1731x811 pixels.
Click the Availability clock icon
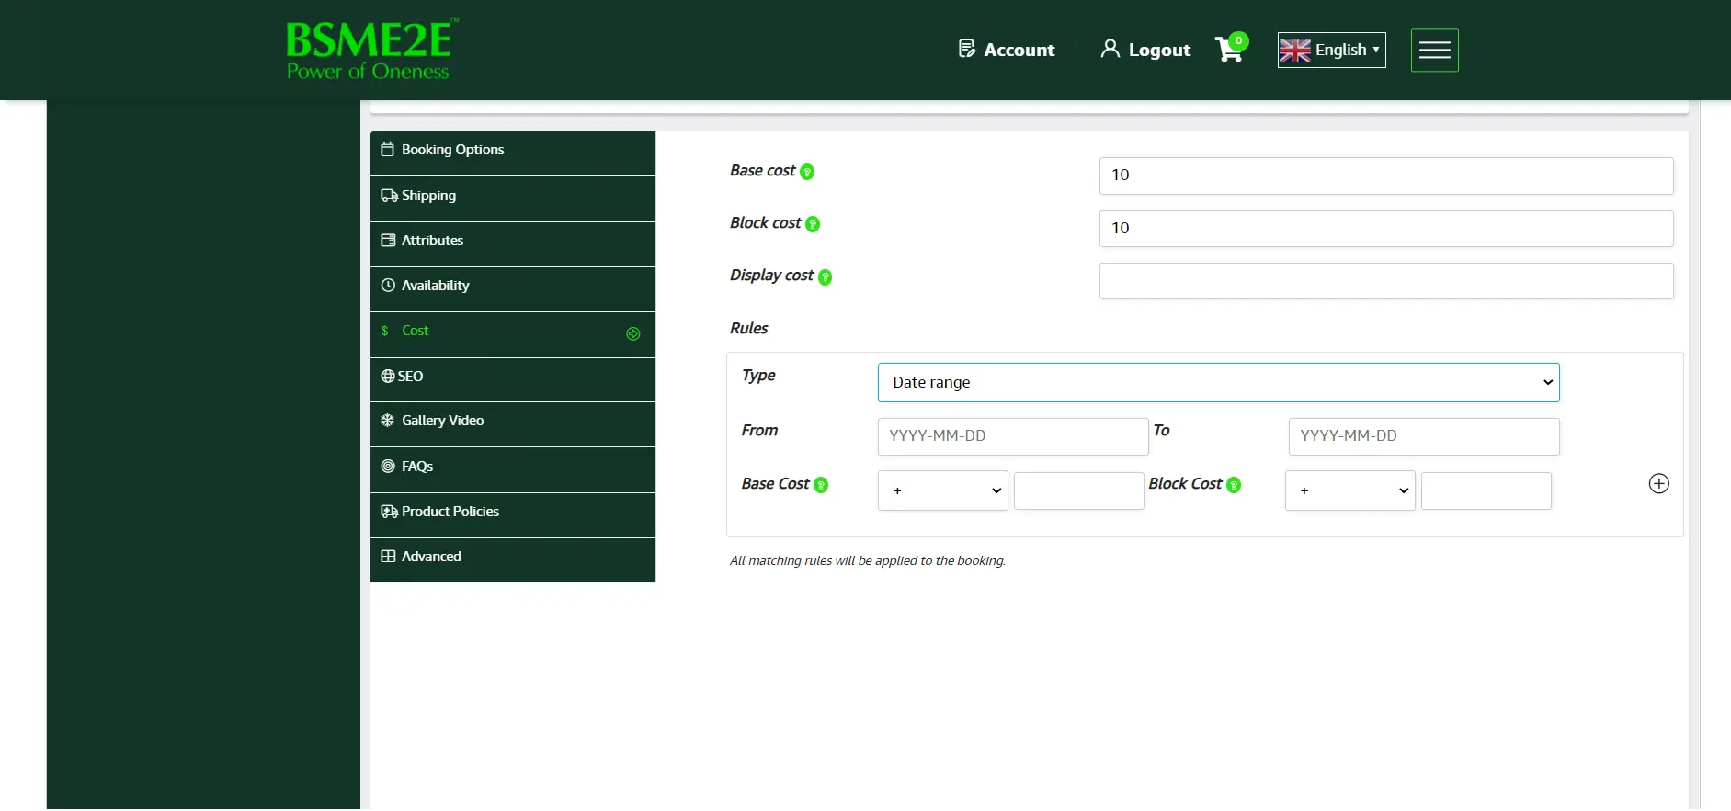pyautogui.click(x=388, y=286)
